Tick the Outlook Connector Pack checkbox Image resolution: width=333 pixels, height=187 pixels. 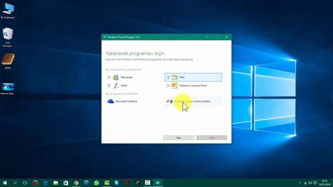tap(168, 86)
